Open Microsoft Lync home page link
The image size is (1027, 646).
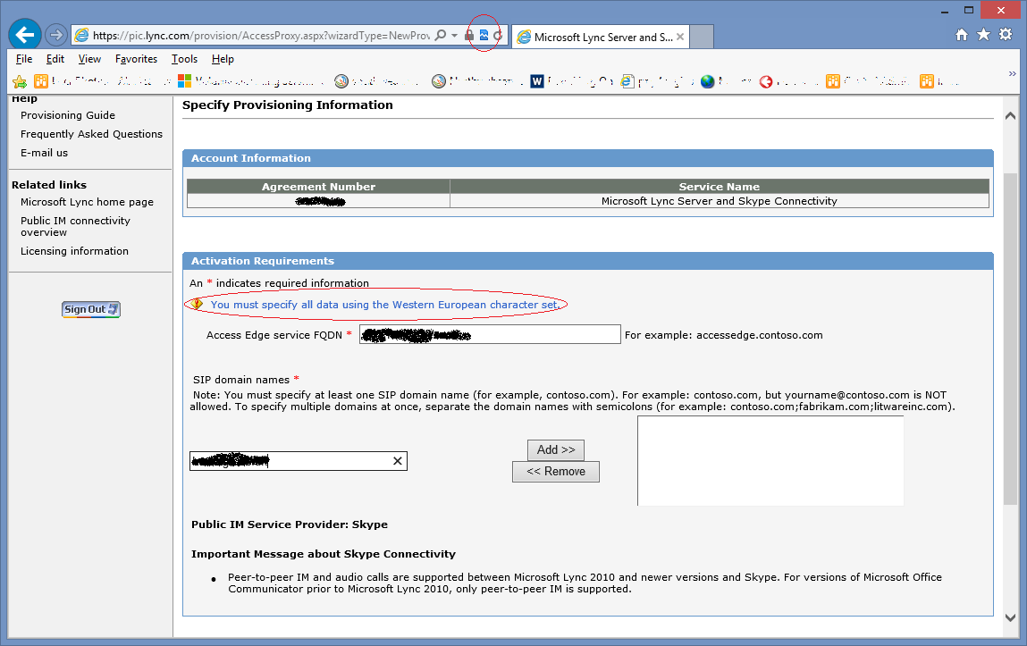(87, 202)
